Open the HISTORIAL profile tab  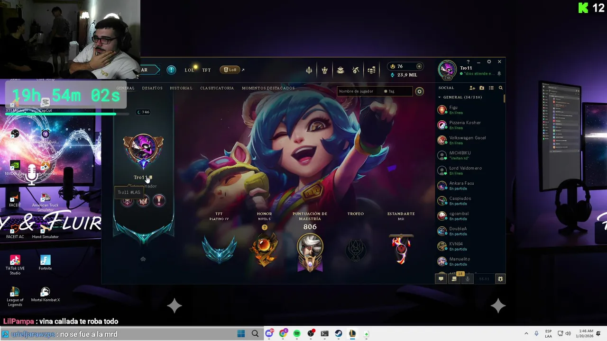point(181,88)
